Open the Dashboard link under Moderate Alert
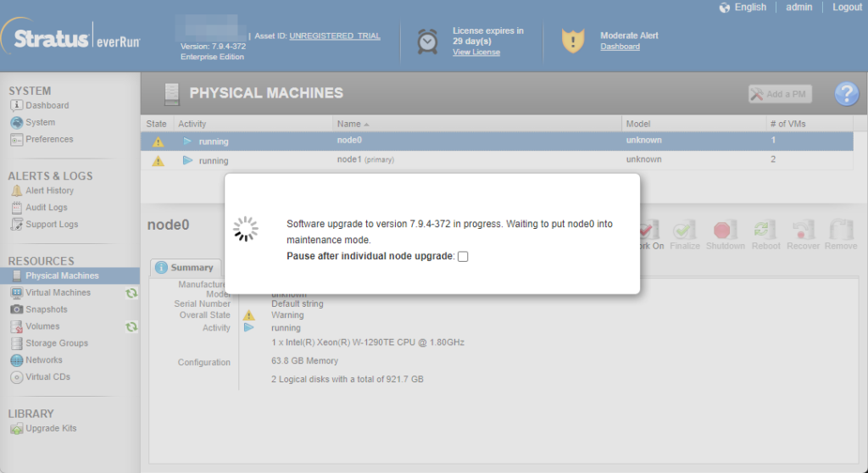Image resolution: width=868 pixels, height=473 pixels. [620, 47]
